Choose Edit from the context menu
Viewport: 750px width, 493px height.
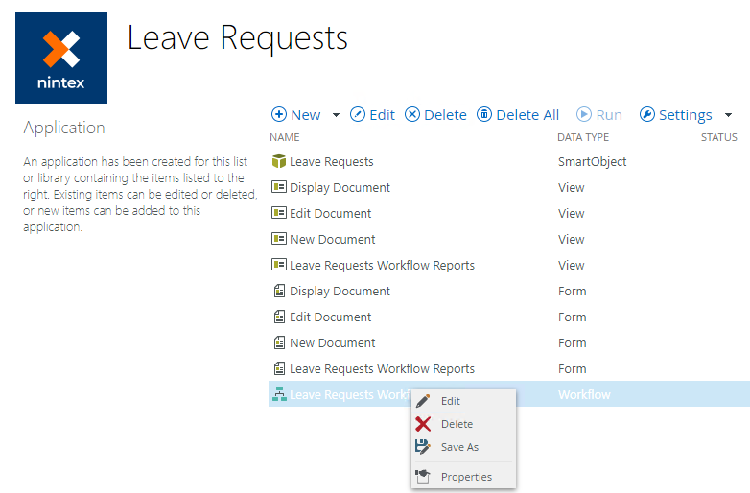451,401
